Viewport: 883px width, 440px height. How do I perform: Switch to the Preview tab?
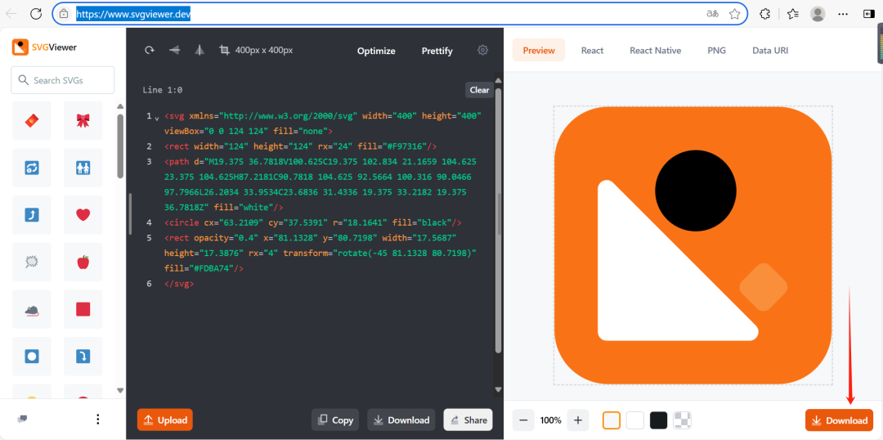539,50
